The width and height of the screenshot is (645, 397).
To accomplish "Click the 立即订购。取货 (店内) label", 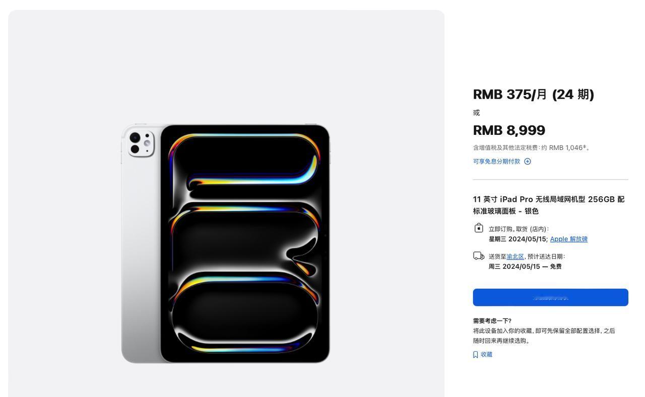I will pos(519,229).
